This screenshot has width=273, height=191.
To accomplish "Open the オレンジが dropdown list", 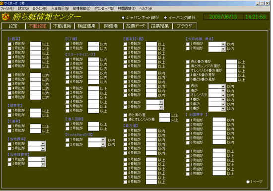I will [x=223, y=95].
